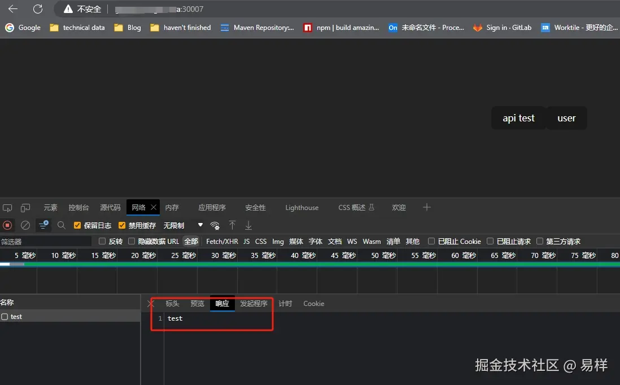Open the not-secure warning icon in address bar
Image resolution: width=620 pixels, height=385 pixels.
tap(68, 8)
